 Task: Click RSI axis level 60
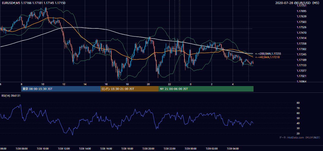coord(298,113)
